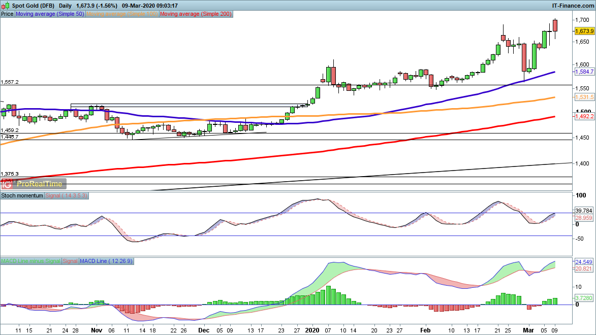Viewport: 596px width, 335px height.
Task: Click the MACD Line (12 26 9) label
Action: pos(106,261)
